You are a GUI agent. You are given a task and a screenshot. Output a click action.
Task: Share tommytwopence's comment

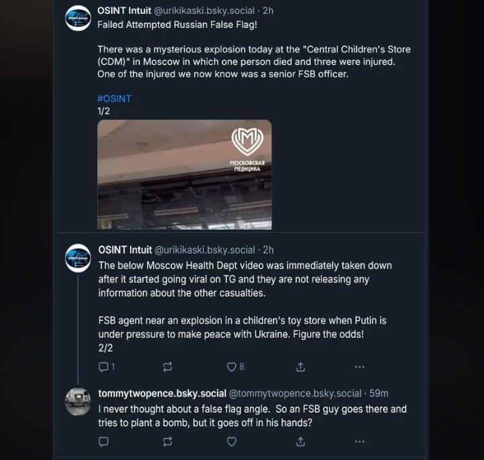tap(301, 442)
